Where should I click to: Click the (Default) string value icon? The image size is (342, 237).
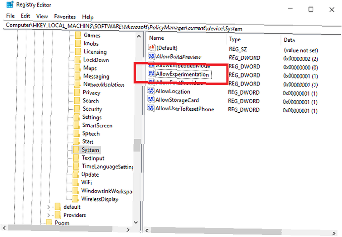pos(152,47)
